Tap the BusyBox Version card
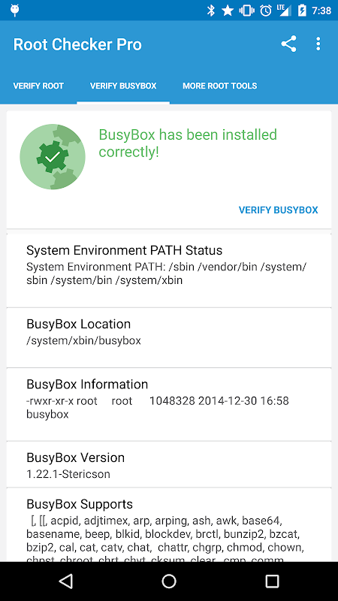Viewport: 338px width, 601px height. pos(169,464)
